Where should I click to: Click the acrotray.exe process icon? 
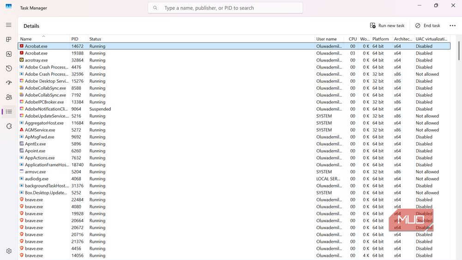coord(22,60)
